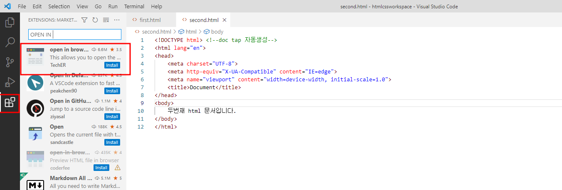
Task: Click the sandcastle publisher name
Action: (x=62, y=142)
